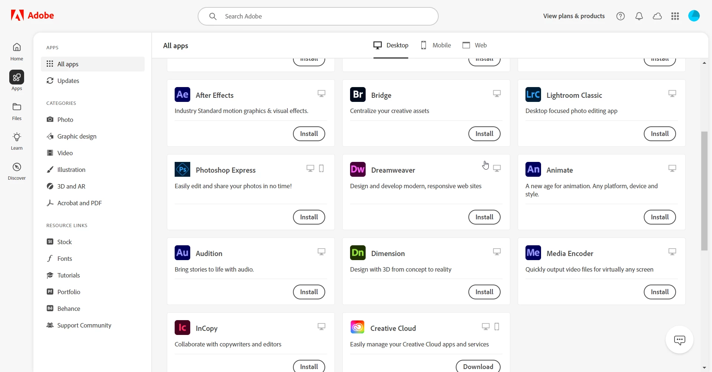712x372 pixels.
Task: Click the Dreamweaver app icon
Action: [358, 169]
